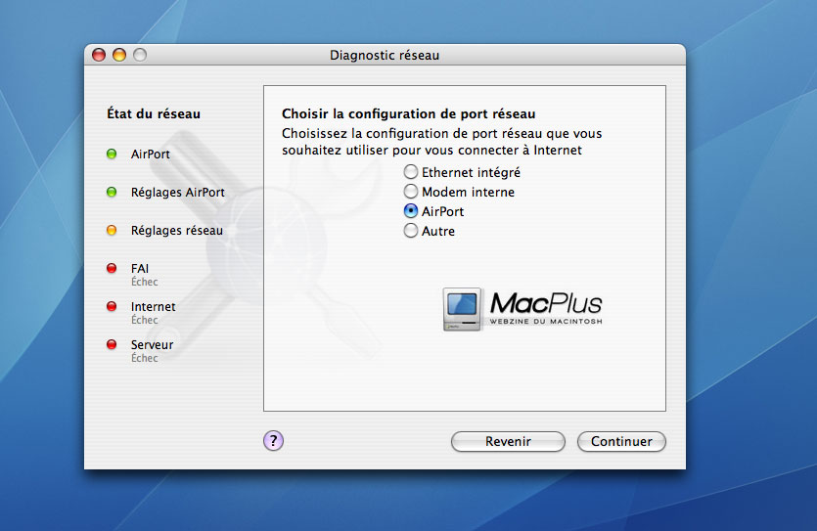817x531 pixels.
Task: Choose the Modem interne option
Action: click(x=411, y=191)
